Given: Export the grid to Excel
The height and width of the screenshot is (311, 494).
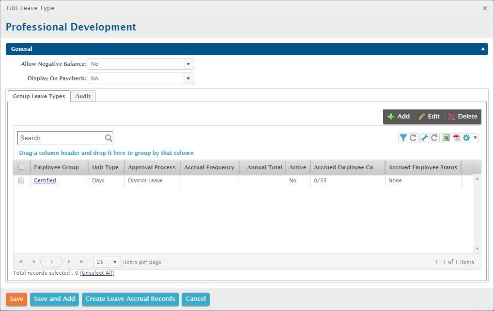Looking at the screenshot, I should click(x=446, y=138).
